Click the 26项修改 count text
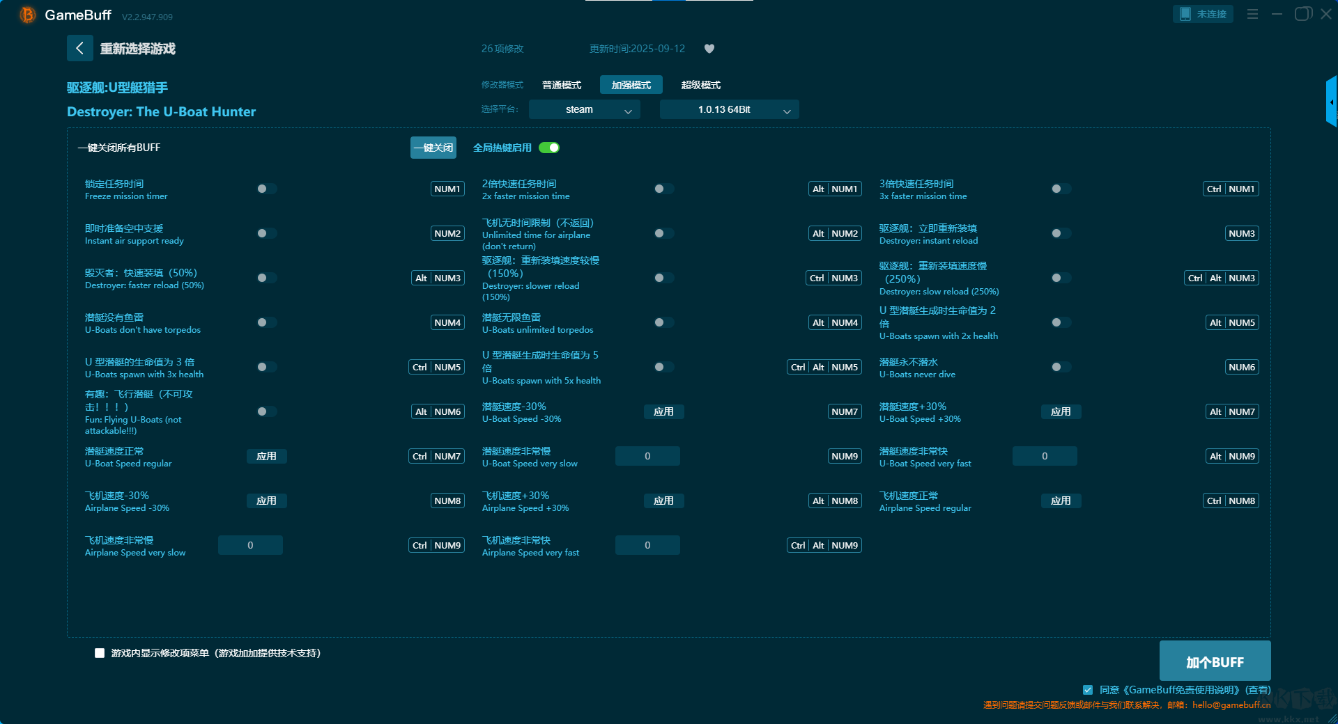The height and width of the screenshot is (724, 1338). [502, 49]
